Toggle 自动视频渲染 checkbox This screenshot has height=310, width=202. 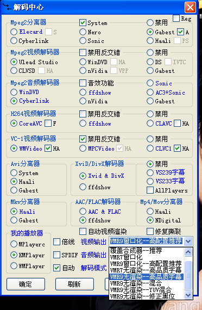click(83, 231)
